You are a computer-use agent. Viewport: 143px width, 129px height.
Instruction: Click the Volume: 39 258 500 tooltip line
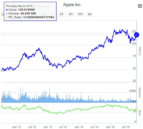point(21,13)
